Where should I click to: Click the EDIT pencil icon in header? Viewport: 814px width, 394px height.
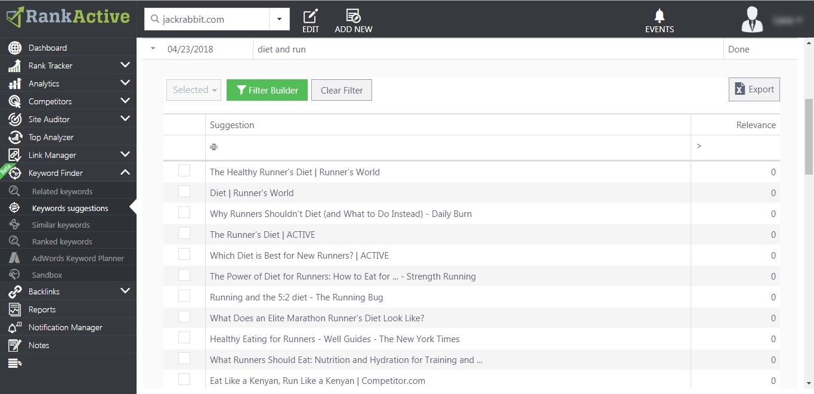tap(311, 16)
